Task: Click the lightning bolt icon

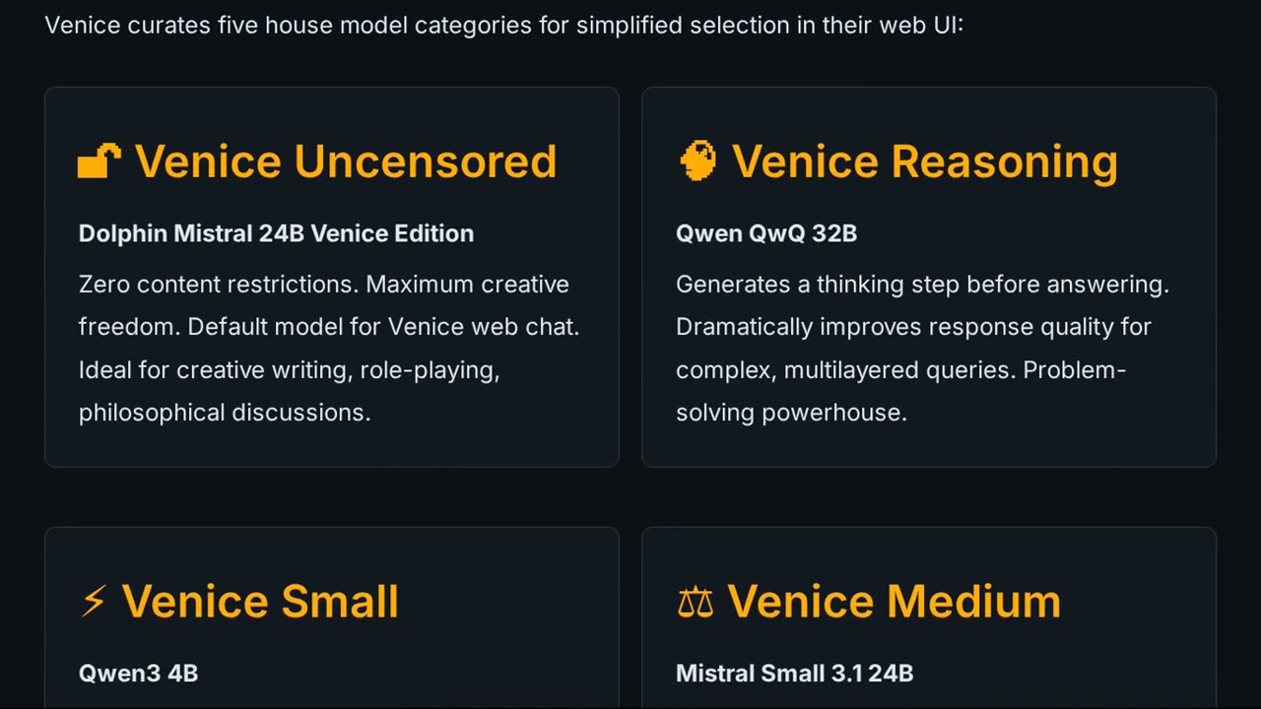Action: [93, 601]
